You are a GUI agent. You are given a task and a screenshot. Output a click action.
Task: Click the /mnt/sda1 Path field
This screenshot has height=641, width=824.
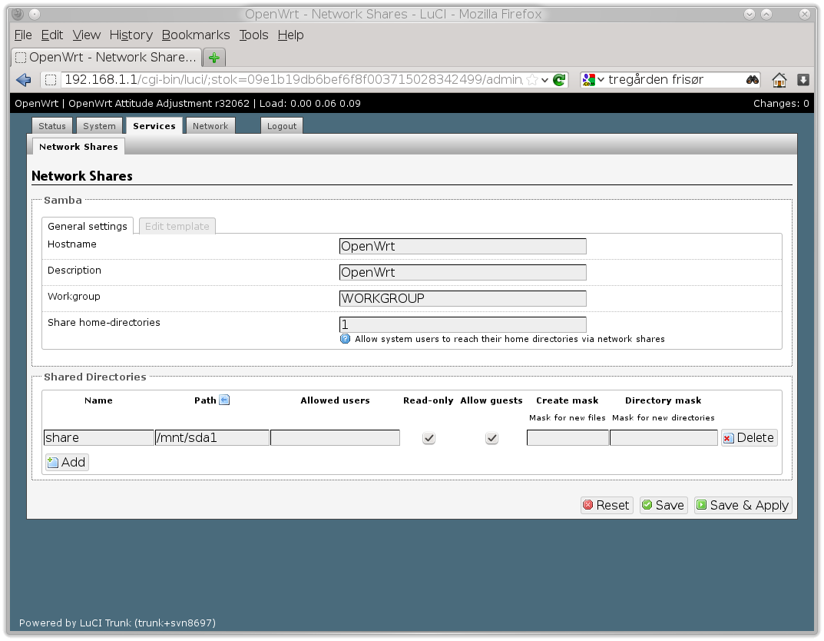coord(212,437)
